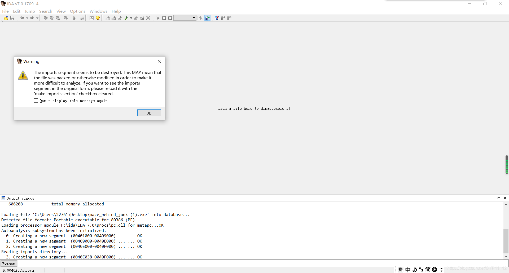This screenshot has width=509, height=273.
Task: Find next occurrence binoculars arrow icon
Action: pyautogui.click(x=66, y=18)
